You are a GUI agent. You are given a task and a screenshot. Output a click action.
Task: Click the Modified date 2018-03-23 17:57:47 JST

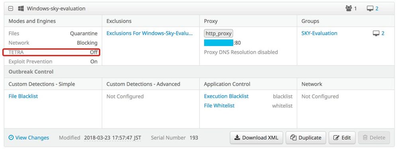112,138
